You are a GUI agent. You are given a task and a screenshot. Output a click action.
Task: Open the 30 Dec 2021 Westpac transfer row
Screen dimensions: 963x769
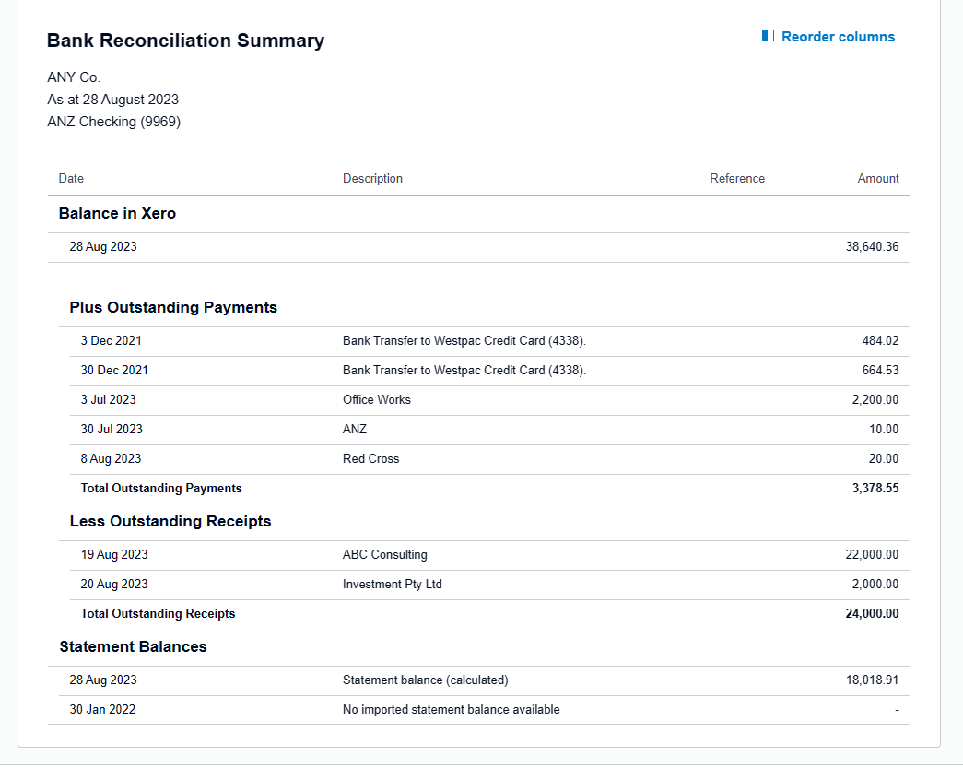tap(464, 371)
